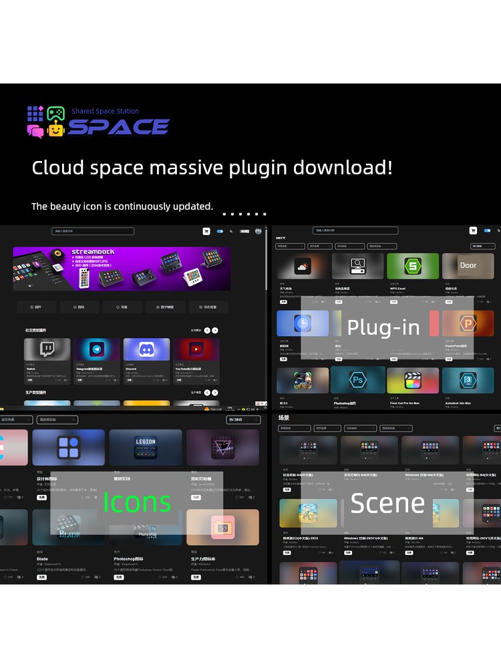Open the Final Cut Pro plugin icon
Screen dimensions: 501x668
pyautogui.click(x=413, y=380)
